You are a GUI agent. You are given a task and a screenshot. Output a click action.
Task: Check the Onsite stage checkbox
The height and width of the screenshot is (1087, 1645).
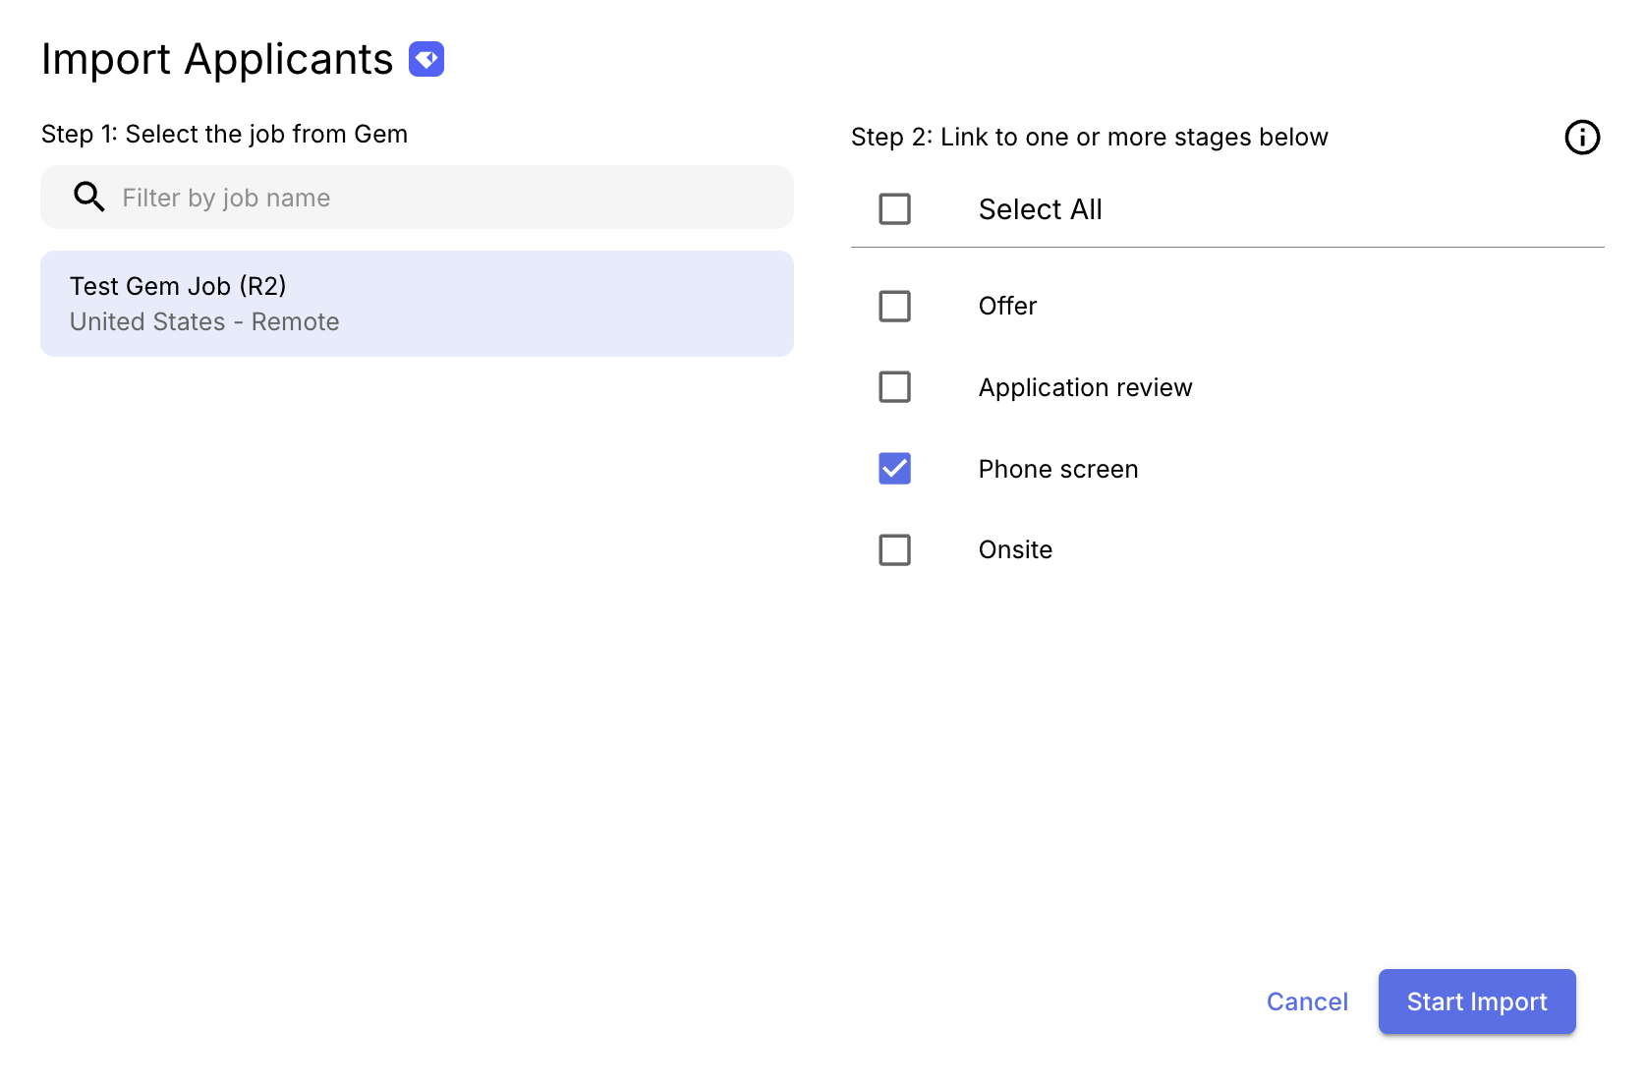click(x=894, y=549)
